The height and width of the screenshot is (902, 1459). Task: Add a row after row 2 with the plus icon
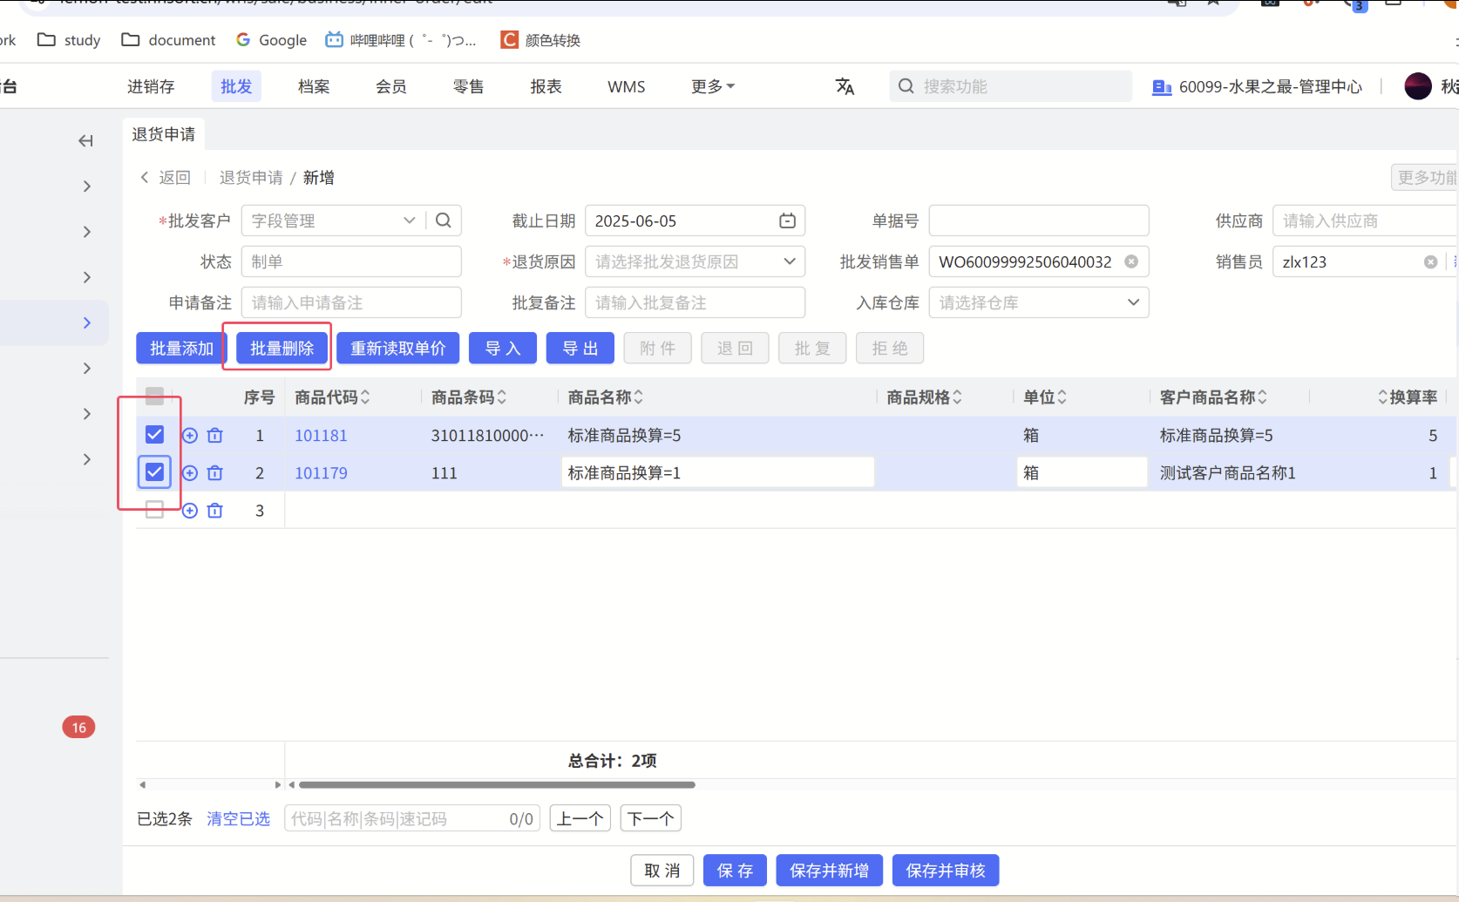pyautogui.click(x=190, y=472)
